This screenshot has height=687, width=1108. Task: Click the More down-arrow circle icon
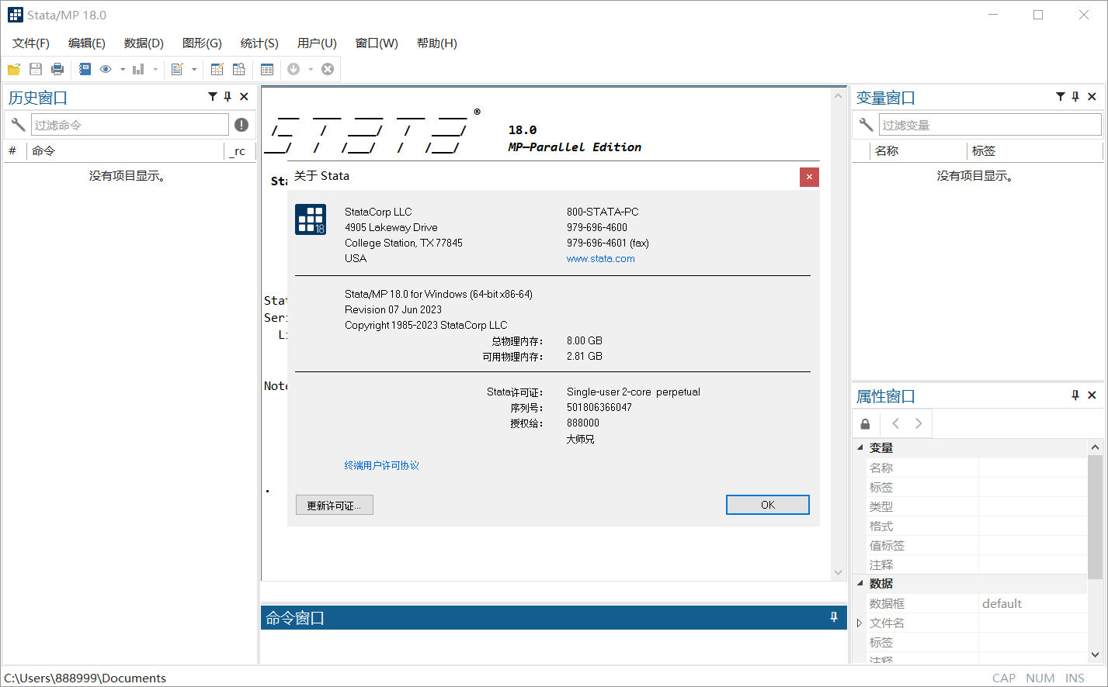(293, 69)
